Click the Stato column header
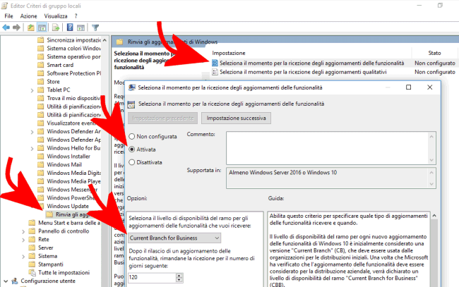459x287 pixels. (434, 53)
